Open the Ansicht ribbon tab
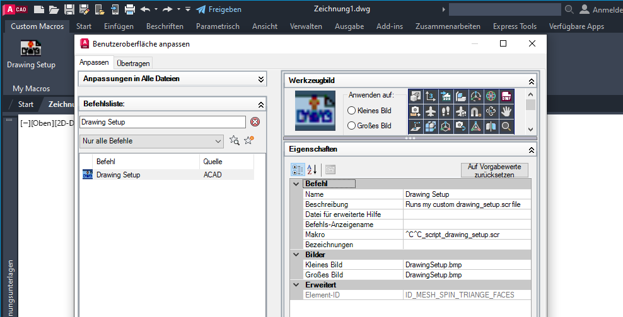Viewport: 623px width, 317px height. click(x=265, y=26)
